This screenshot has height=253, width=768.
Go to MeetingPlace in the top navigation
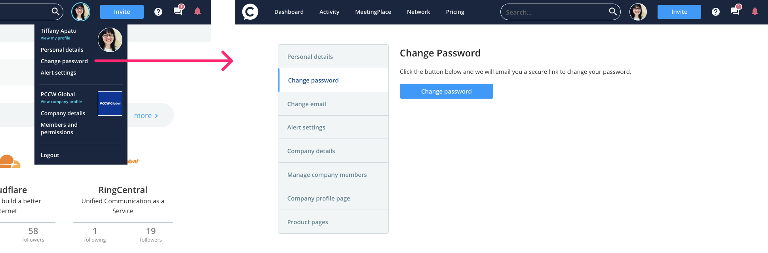click(x=373, y=12)
